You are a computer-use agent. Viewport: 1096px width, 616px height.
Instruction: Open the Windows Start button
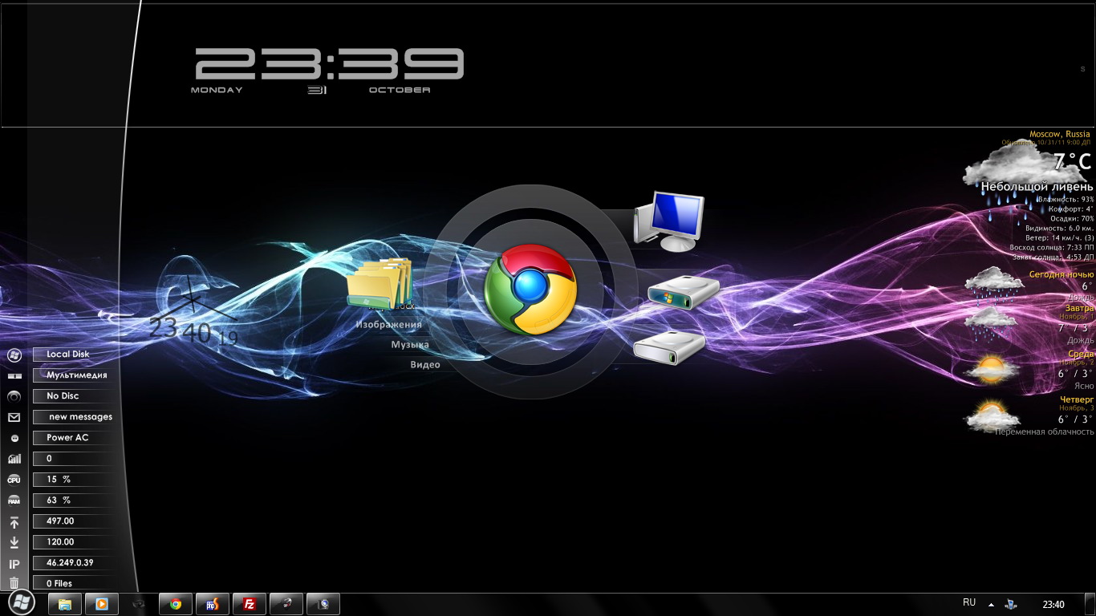click(x=21, y=603)
